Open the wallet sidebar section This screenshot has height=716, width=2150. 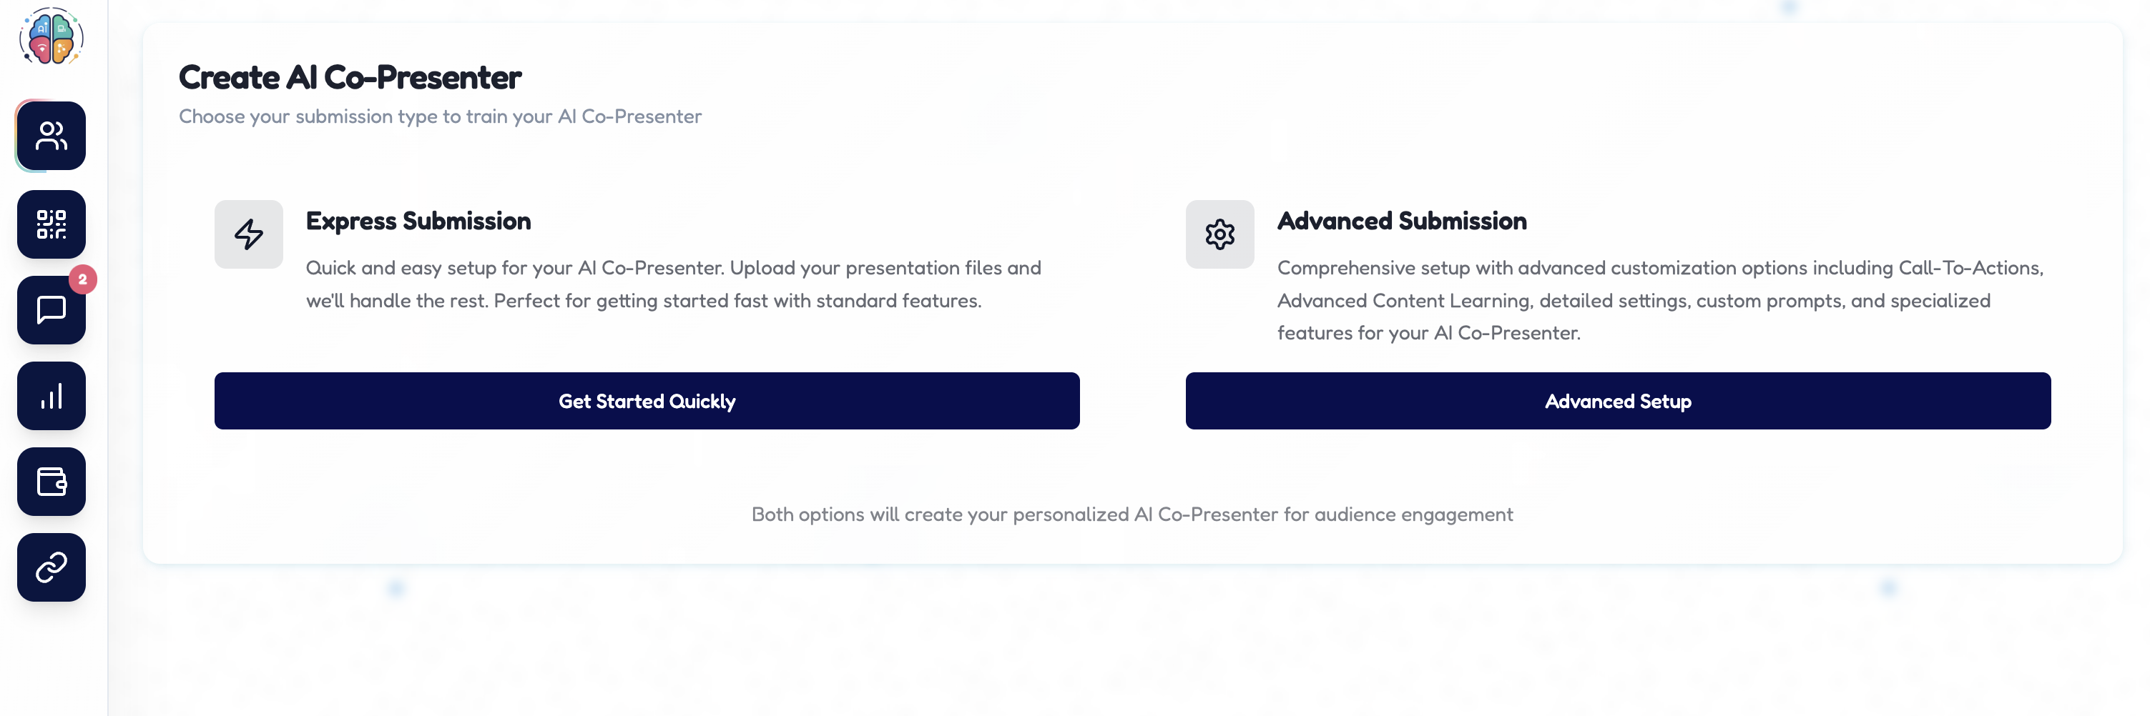tap(51, 482)
